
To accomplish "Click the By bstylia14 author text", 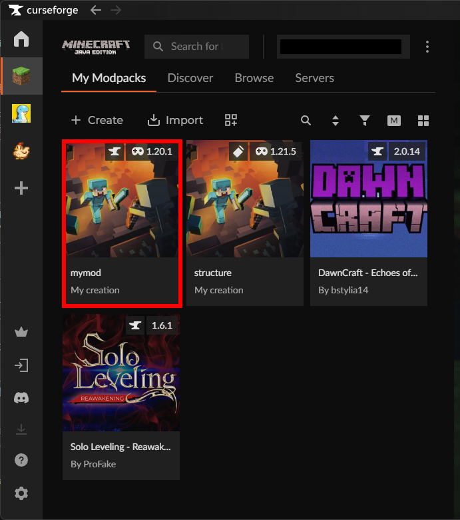I will (343, 290).
